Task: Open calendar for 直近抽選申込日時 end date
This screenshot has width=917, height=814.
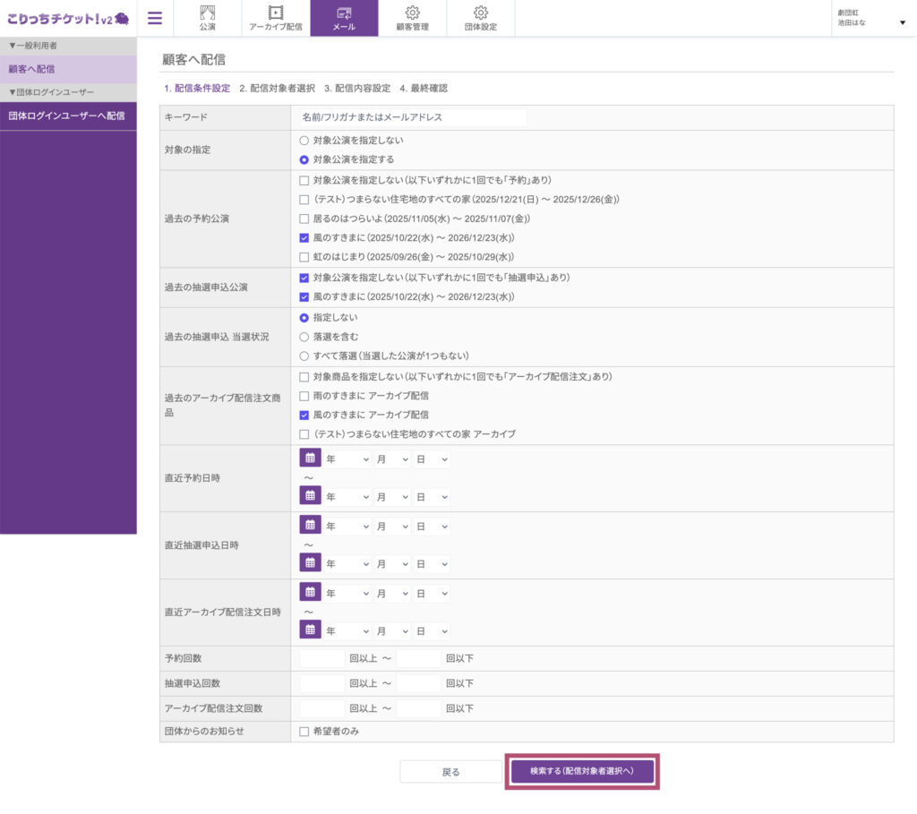Action: pos(310,562)
